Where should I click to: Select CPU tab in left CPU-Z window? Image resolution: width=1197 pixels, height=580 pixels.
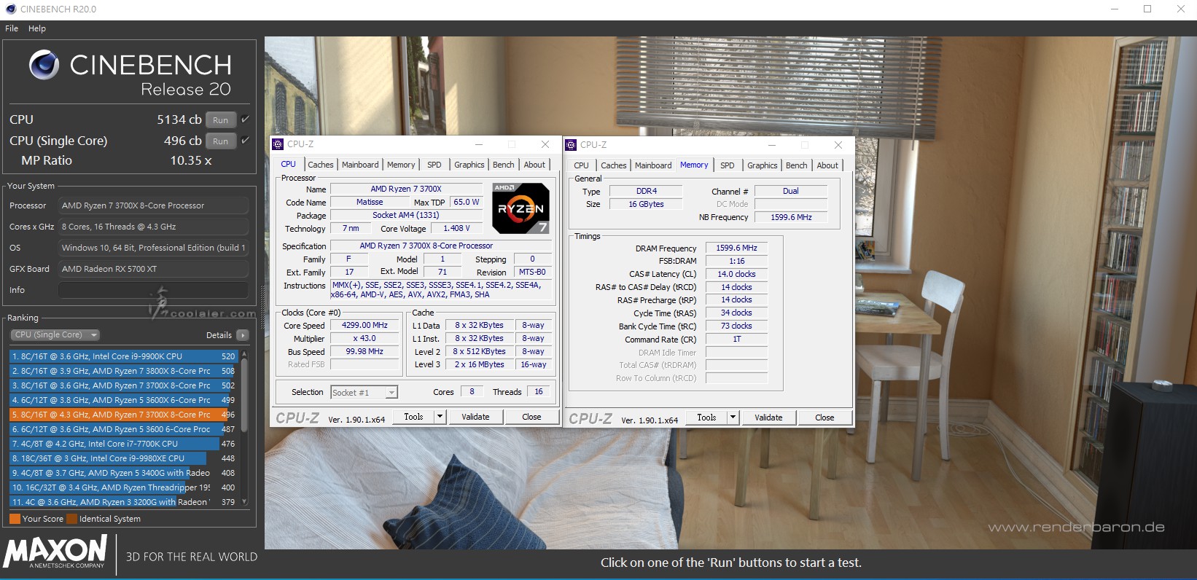289,164
